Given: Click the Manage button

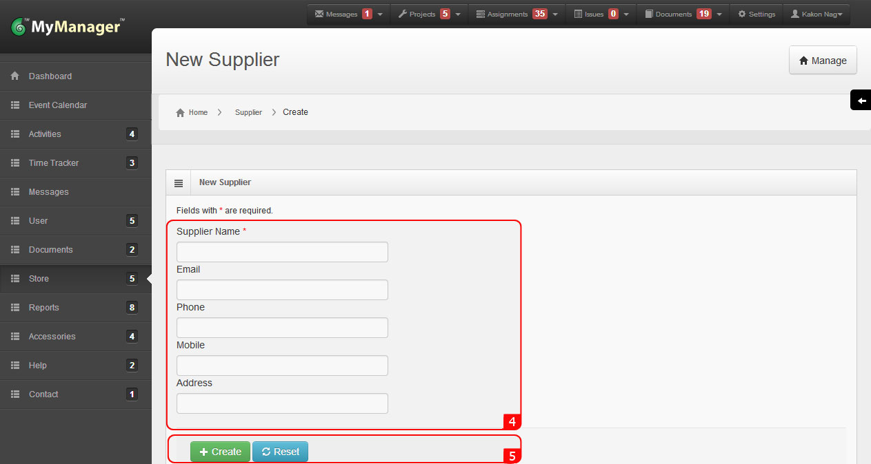Looking at the screenshot, I should [823, 60].
